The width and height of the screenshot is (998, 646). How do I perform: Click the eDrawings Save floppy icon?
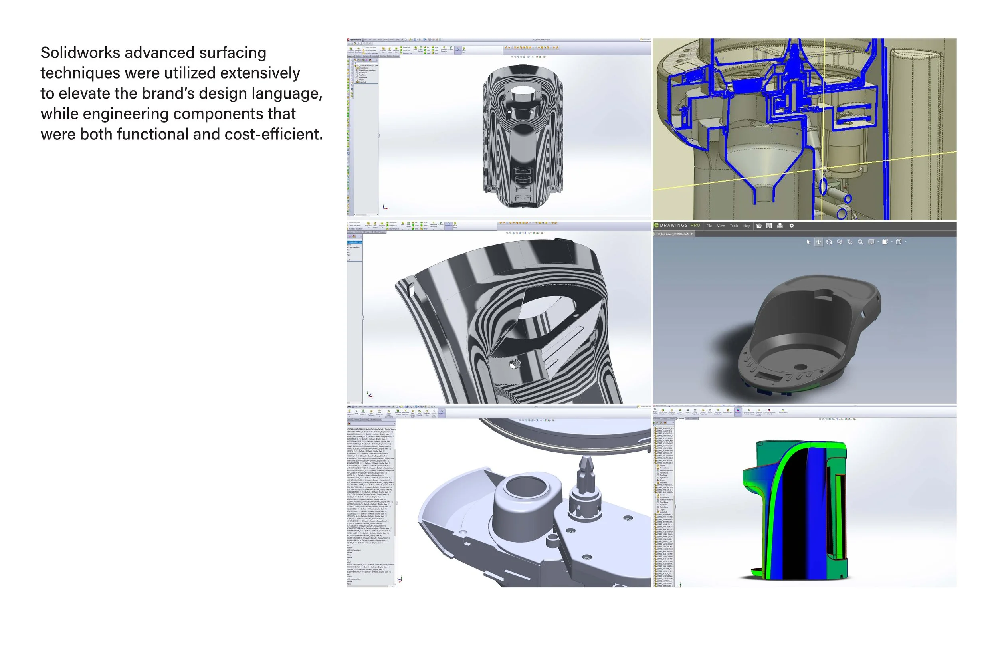[x=769, y=226]
